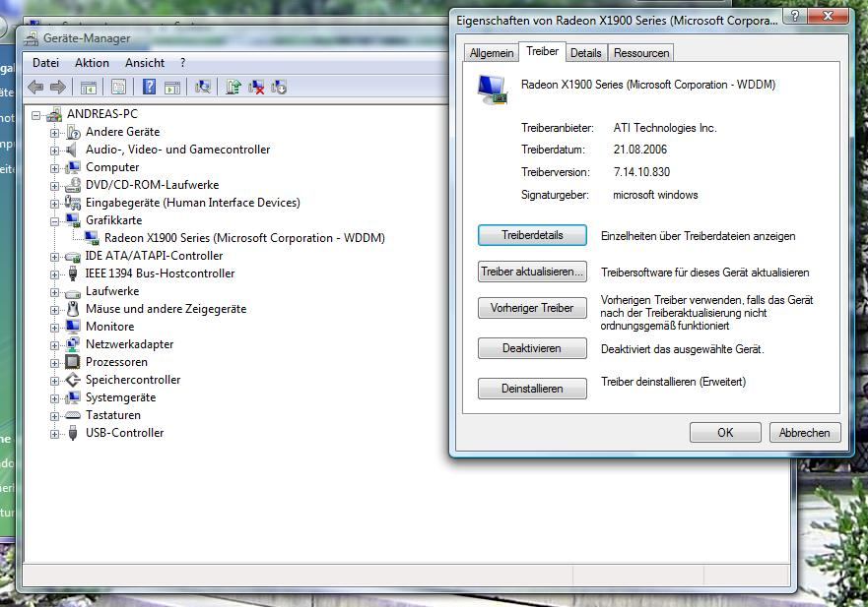Click the Speichercontroller icon in device tree
Image resolution: width=868 pixels, height=607 pixels.
pos(73,380)
